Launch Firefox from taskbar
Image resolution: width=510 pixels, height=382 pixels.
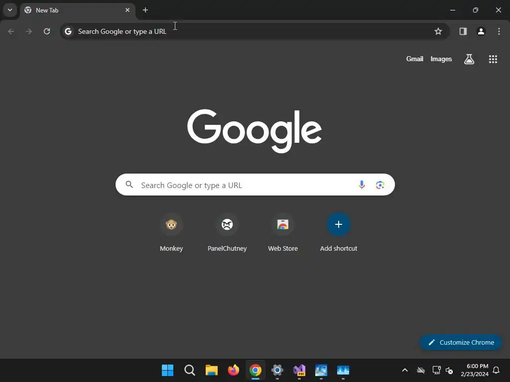click(233, 370)
